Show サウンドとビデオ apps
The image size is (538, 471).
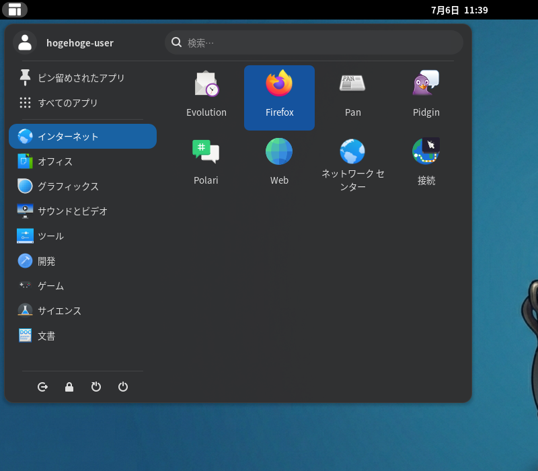83,211
